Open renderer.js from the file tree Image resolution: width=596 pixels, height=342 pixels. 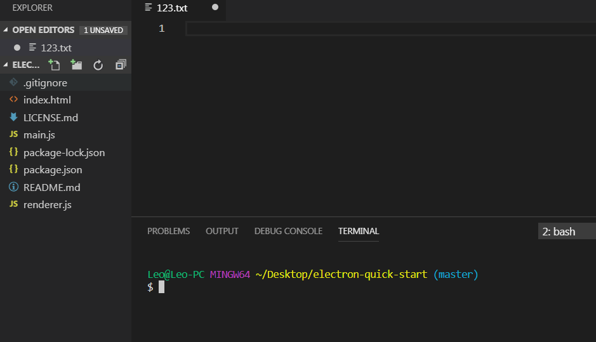point(66,205)
